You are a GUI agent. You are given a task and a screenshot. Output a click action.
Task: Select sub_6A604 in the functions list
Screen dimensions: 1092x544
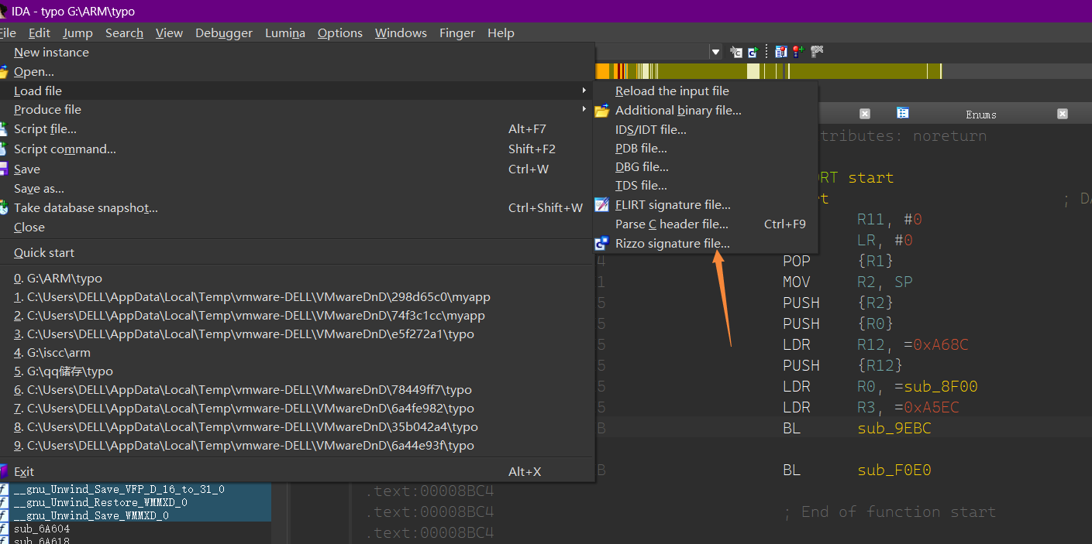(41, 529)
